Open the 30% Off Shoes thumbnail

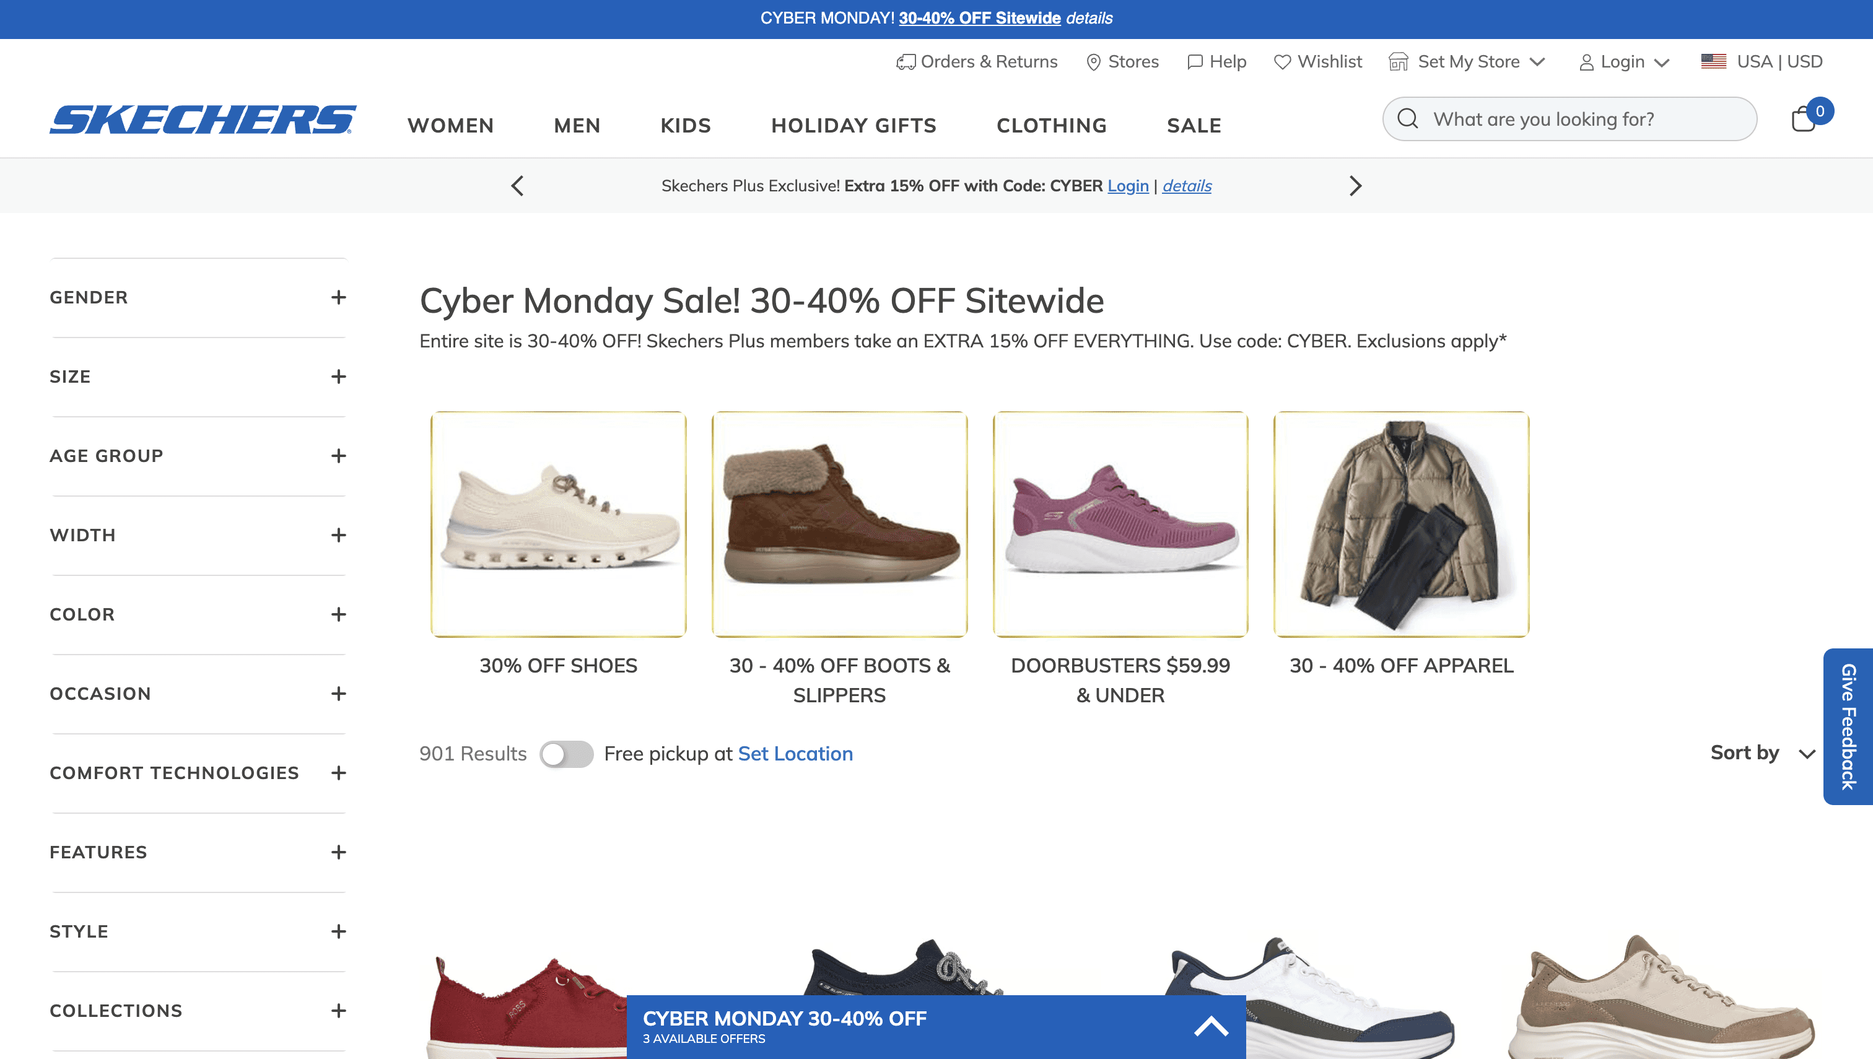click(x=558, y=525)
